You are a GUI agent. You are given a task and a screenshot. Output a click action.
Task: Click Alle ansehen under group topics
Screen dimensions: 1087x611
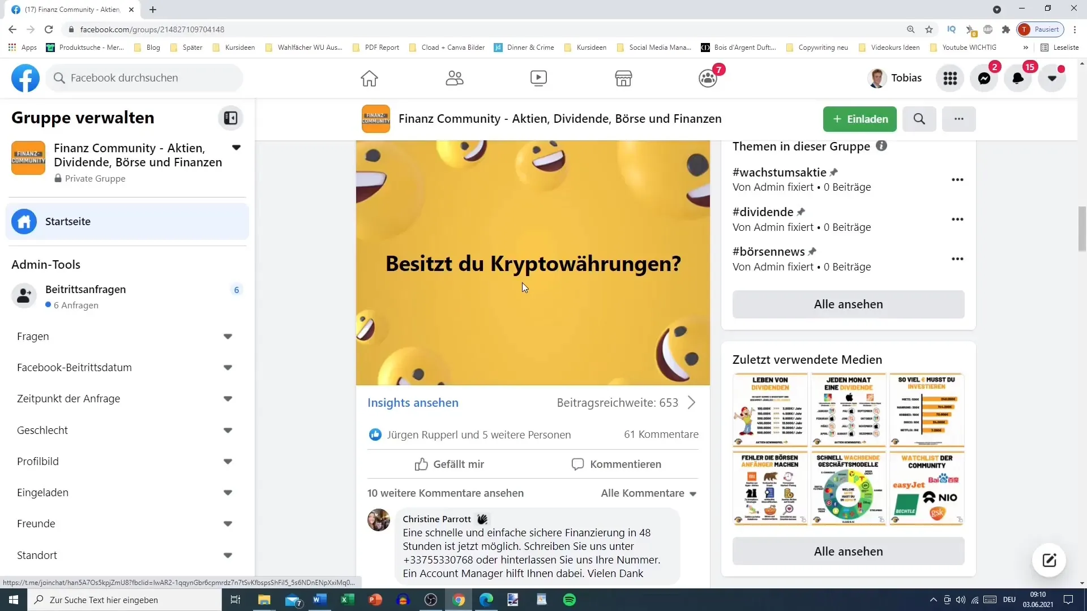click(x=848, y=304)
